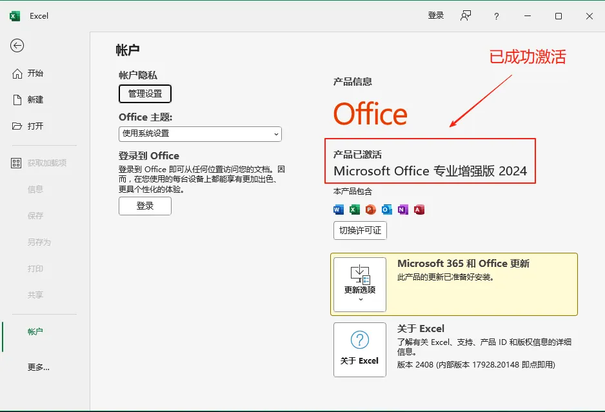Go to 开始 home in the sidebar

tap(28, 74)
